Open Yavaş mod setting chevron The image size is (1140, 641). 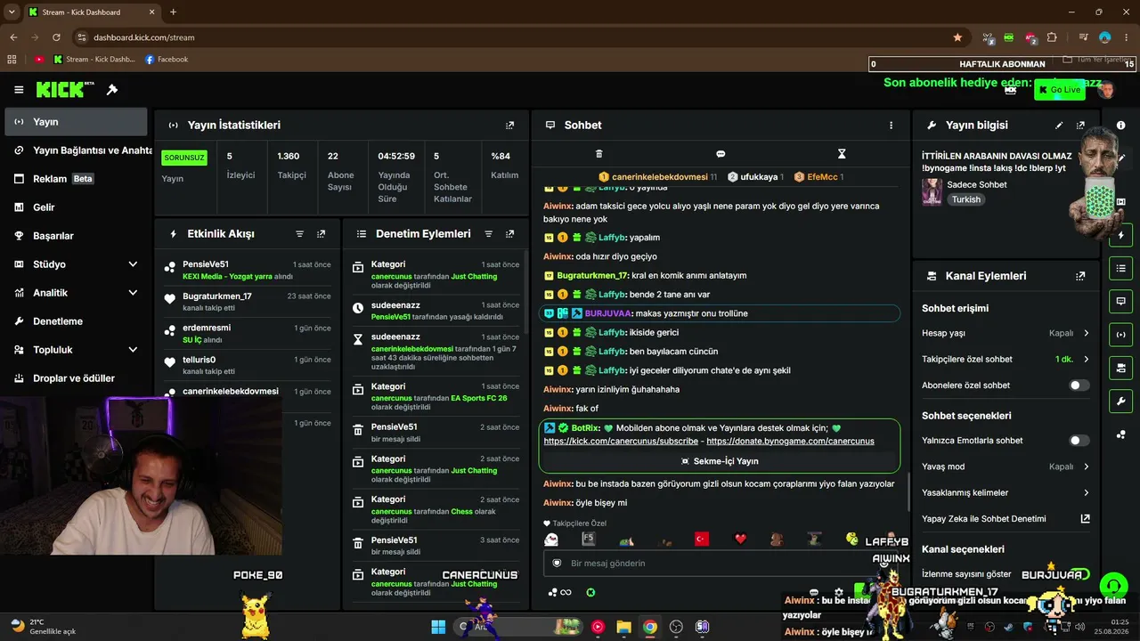pyautogui.click(x=1086, y=467)
